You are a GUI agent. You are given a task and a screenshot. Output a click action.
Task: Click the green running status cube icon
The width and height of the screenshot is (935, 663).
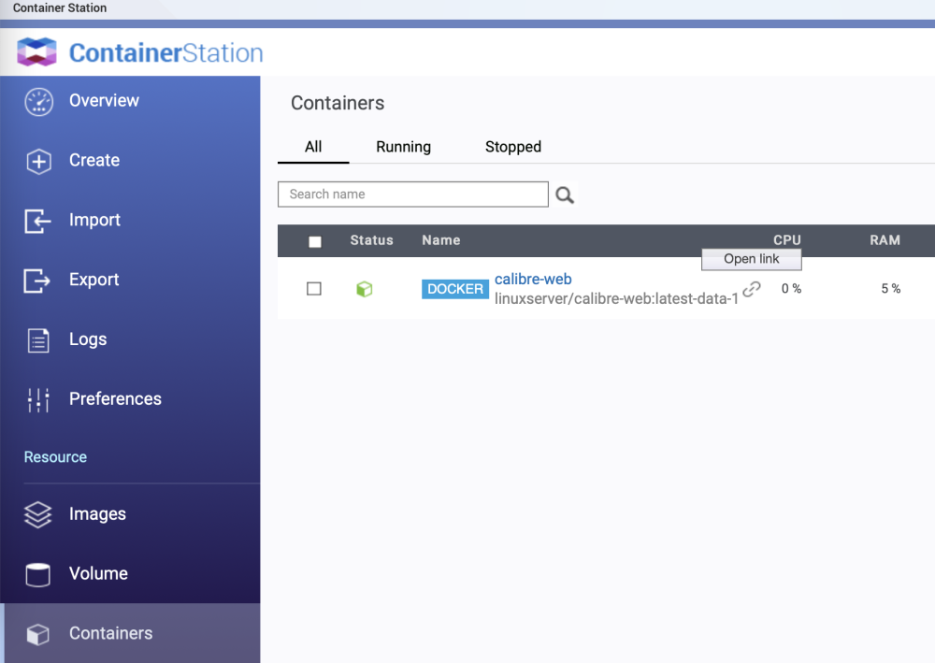[x=365, y=289]
